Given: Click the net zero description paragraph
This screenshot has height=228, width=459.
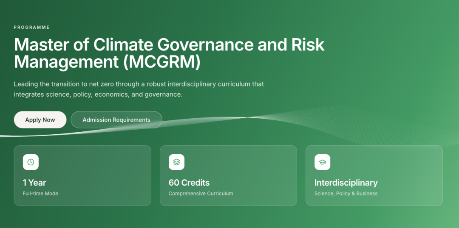Looking at the screenshot, I should [x=139, y=89].
